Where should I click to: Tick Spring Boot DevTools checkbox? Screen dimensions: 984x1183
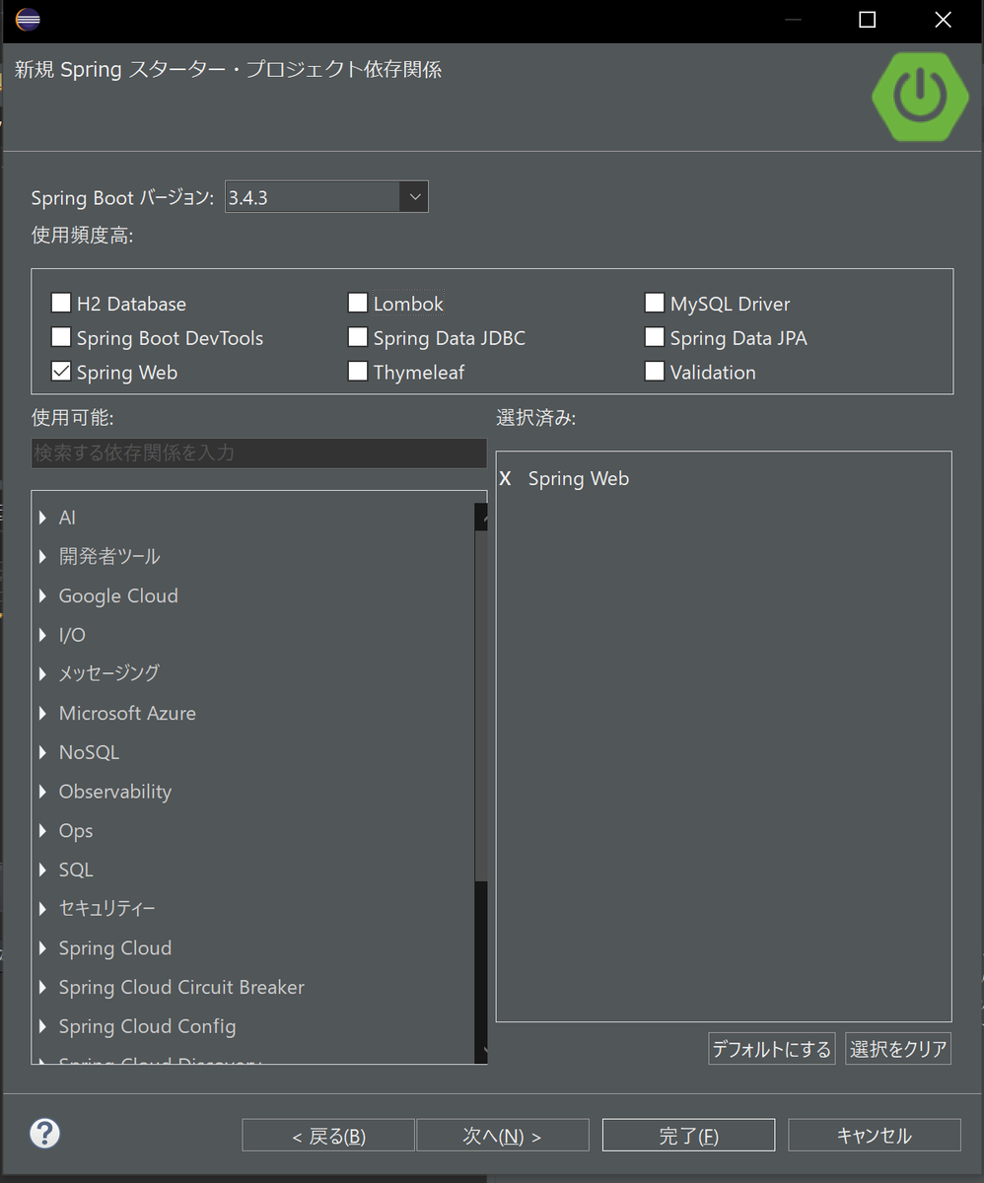pyautogui.click(x=61, y=337)
